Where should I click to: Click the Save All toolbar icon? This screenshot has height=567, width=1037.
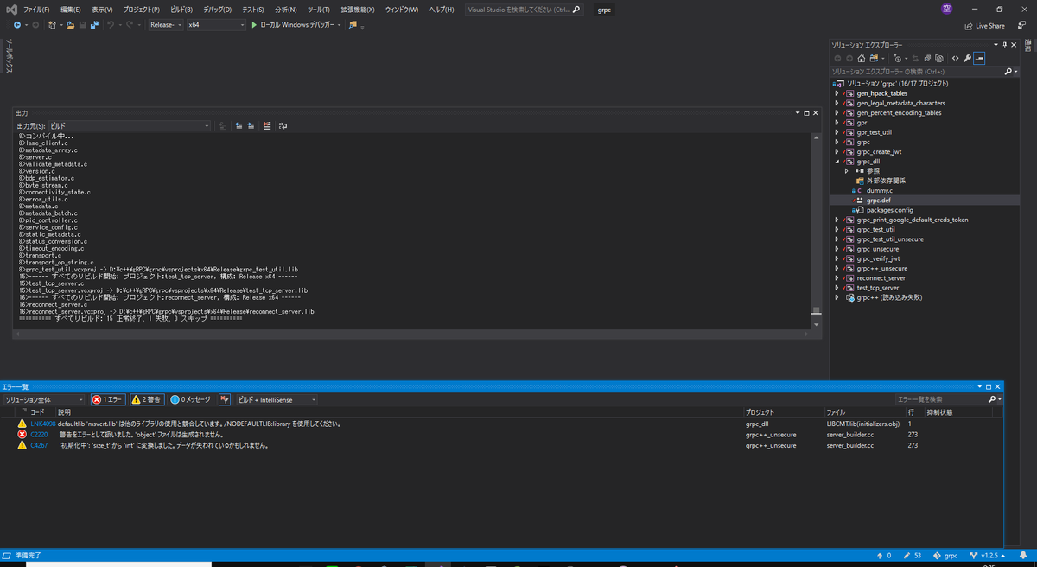[94, 25]
